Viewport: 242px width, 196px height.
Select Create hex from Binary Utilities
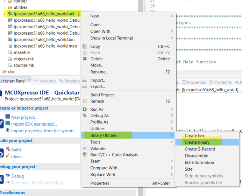point(194,136)
